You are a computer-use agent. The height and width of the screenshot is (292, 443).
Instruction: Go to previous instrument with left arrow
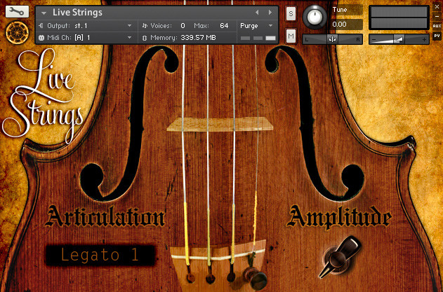tap(257, 13)
